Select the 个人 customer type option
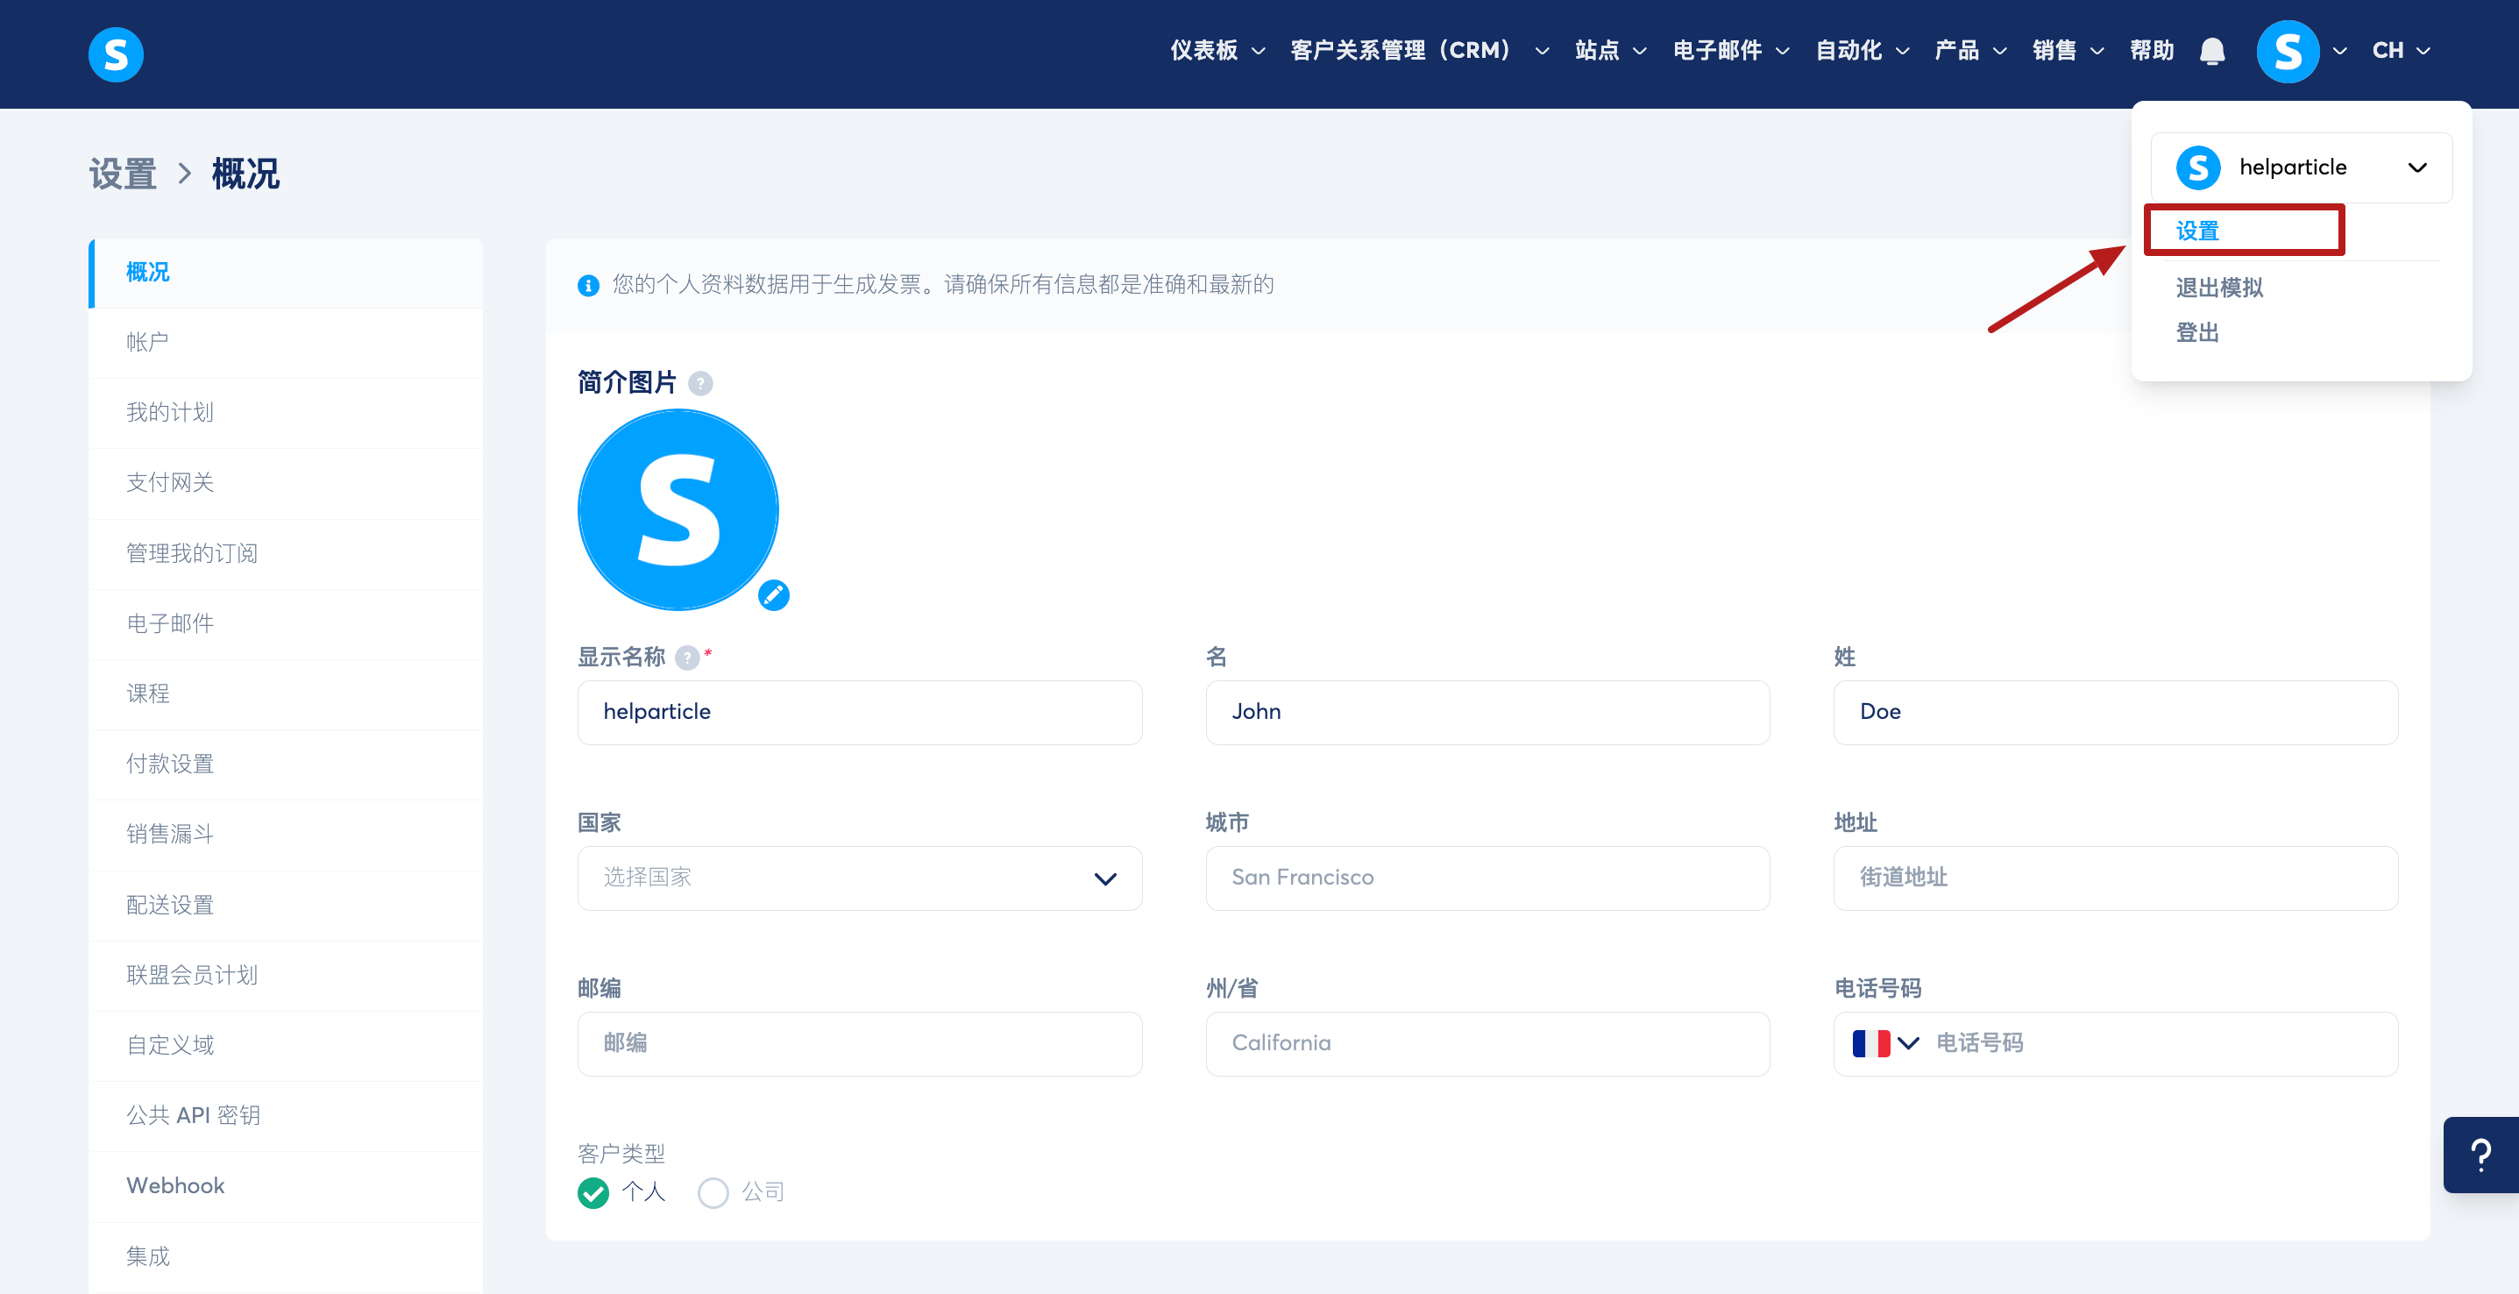The image size is (2519, 1294). pos(593,1192)
